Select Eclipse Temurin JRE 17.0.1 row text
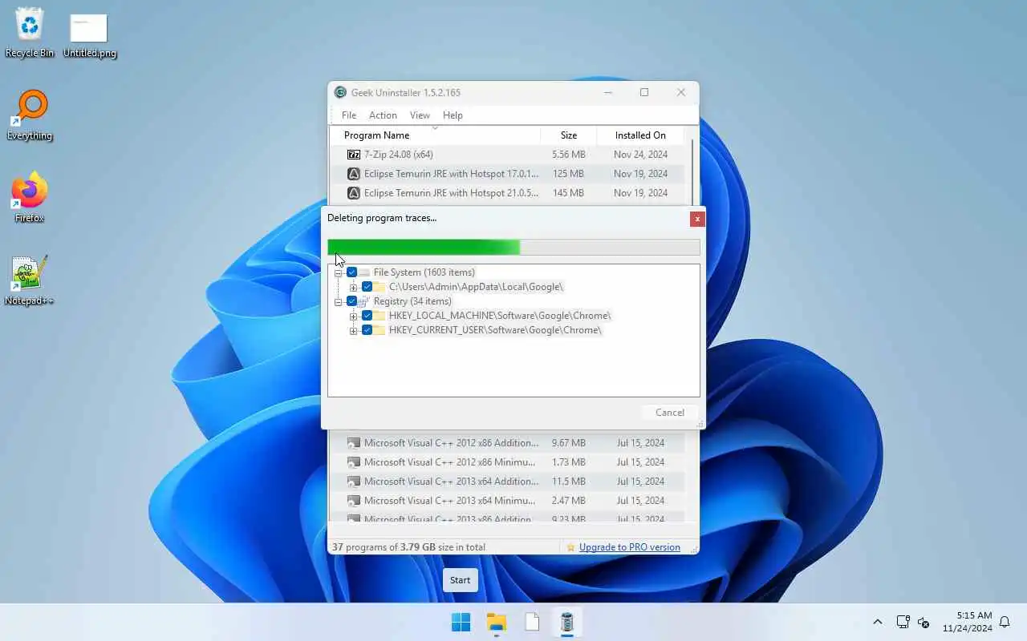The image size is (1027, 641). point(451,174)
